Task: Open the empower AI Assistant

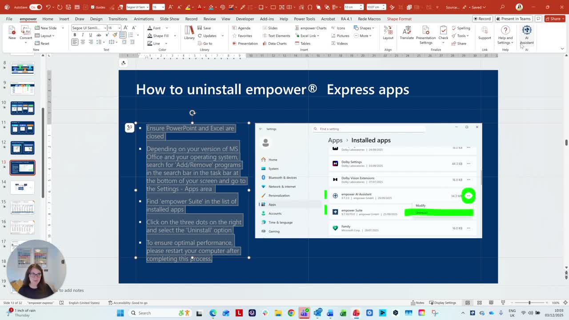Action: (x=527, y=35)
